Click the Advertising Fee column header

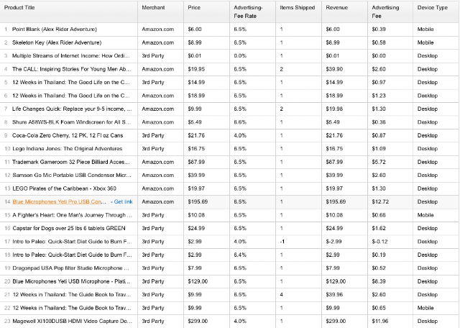pyautogui.click(x=385, y=12)
